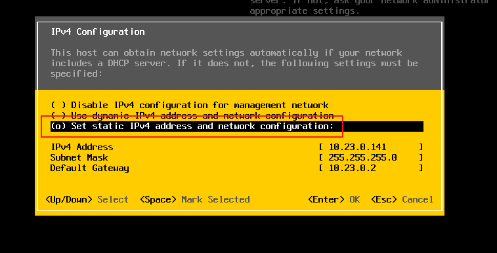The height and width of the screenshot is (253, 497).
Task: Click the <Enter> key hint
Action: [326, 199]
